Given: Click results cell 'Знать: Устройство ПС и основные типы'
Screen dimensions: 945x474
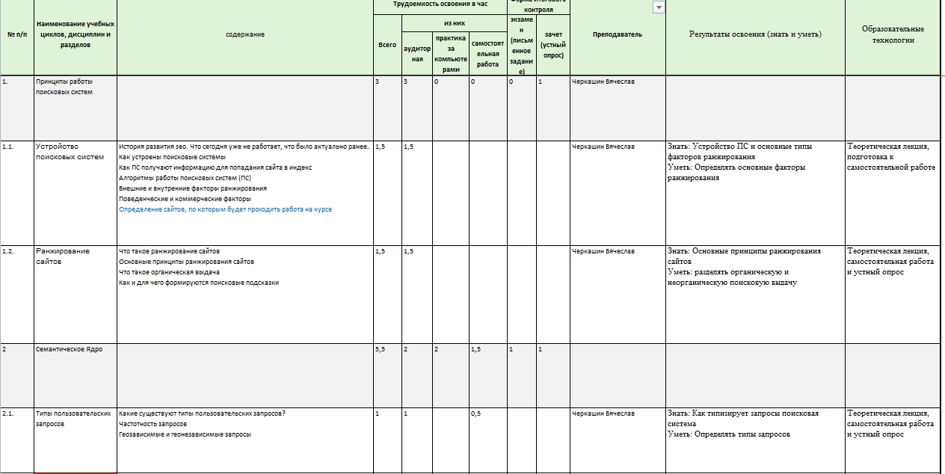Looking at the screenshot, I should pyautogui.click(x=755, y=192).
